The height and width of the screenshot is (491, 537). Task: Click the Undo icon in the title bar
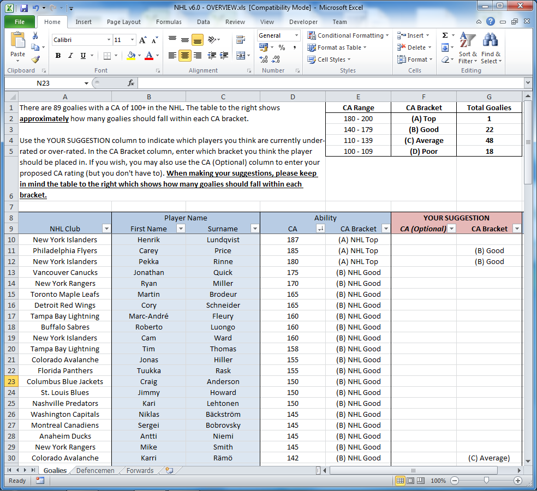(35, 8)
